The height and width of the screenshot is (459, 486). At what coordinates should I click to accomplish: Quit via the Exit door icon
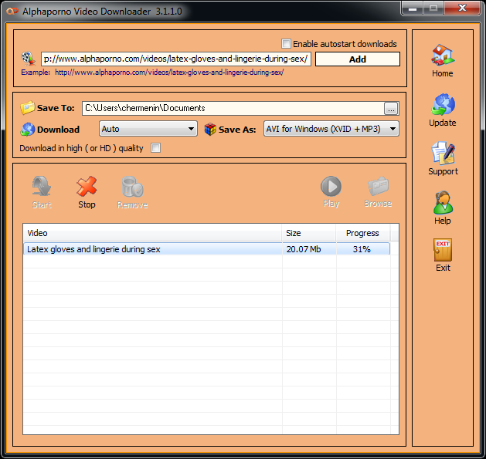[x=443, y=250]
